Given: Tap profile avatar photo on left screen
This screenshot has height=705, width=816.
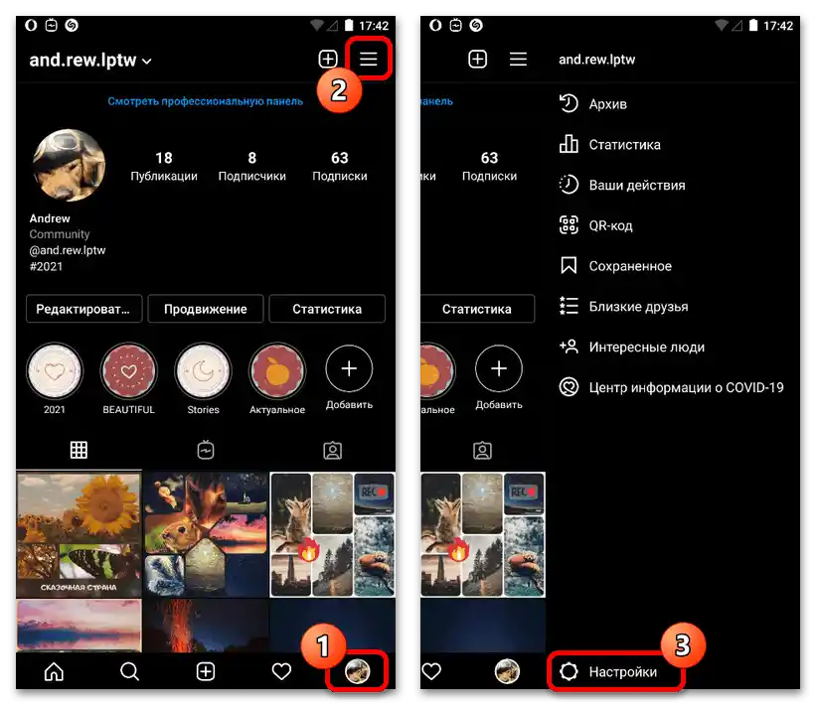Looking at the screenshot, I should (x=69, y=165).
